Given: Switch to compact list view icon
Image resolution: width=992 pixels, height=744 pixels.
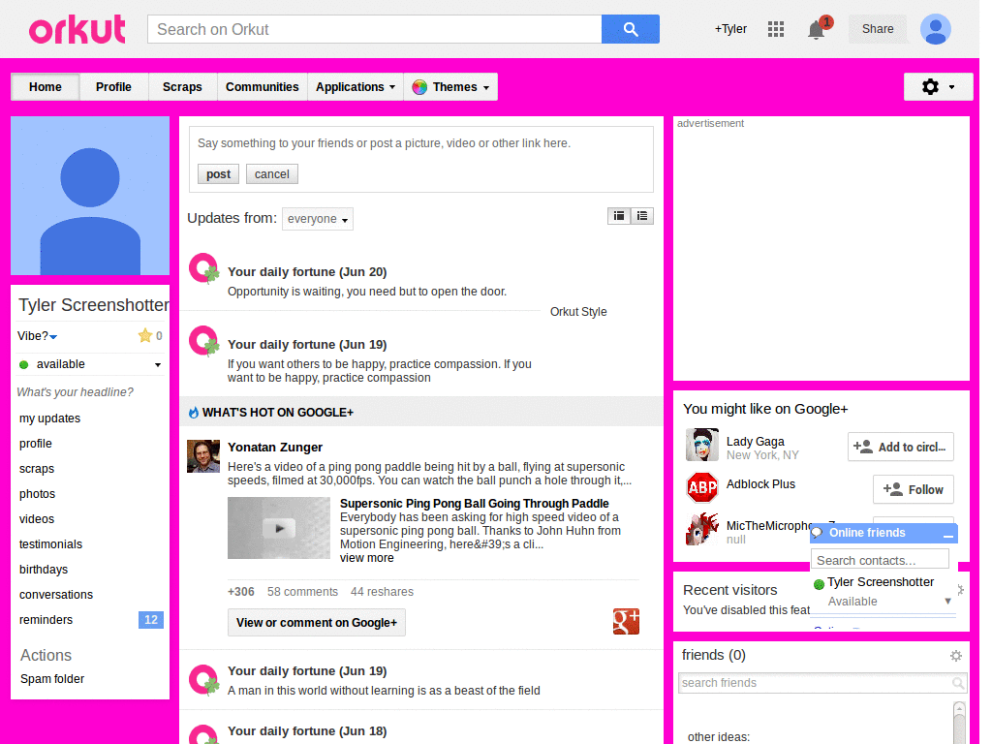Looking at the screenshot, I should click(x=642, y=216).
